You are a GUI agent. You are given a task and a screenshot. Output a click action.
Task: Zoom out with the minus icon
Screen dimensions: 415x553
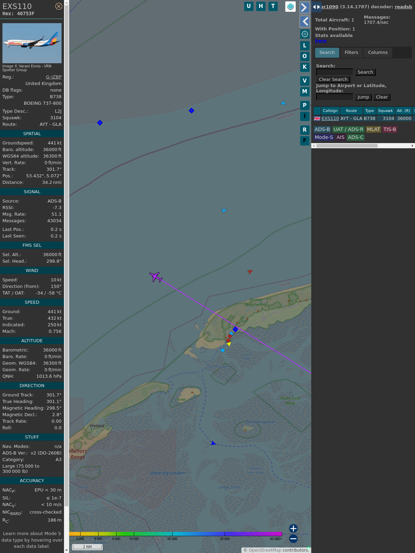293,539
